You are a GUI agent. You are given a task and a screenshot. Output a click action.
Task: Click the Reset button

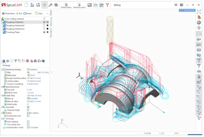point(27,13)
